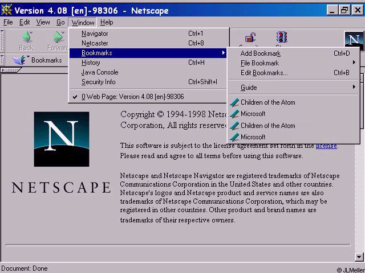Open the File menu
The width and height of the screenshot is (365, 273).
tap(8, 22)
